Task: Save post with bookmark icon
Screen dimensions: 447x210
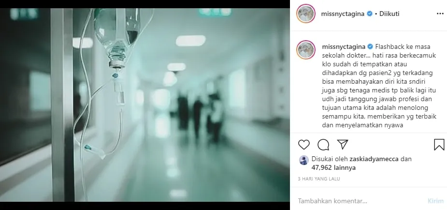Action: [x=439, y=145]
